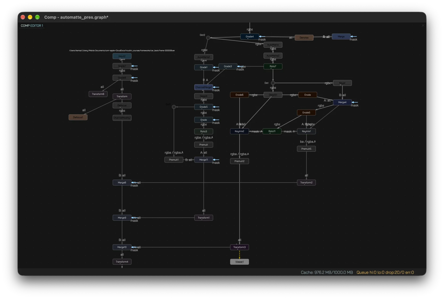Select the Merge4 node
The width and height of the screenshot is (444, 299).
click(x=342, y=102)
